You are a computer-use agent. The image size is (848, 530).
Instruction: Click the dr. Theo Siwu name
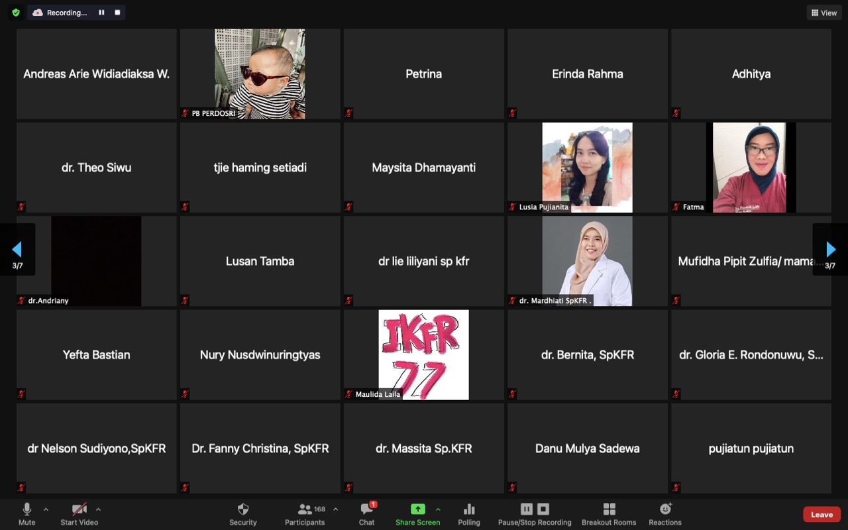point(97,168)
